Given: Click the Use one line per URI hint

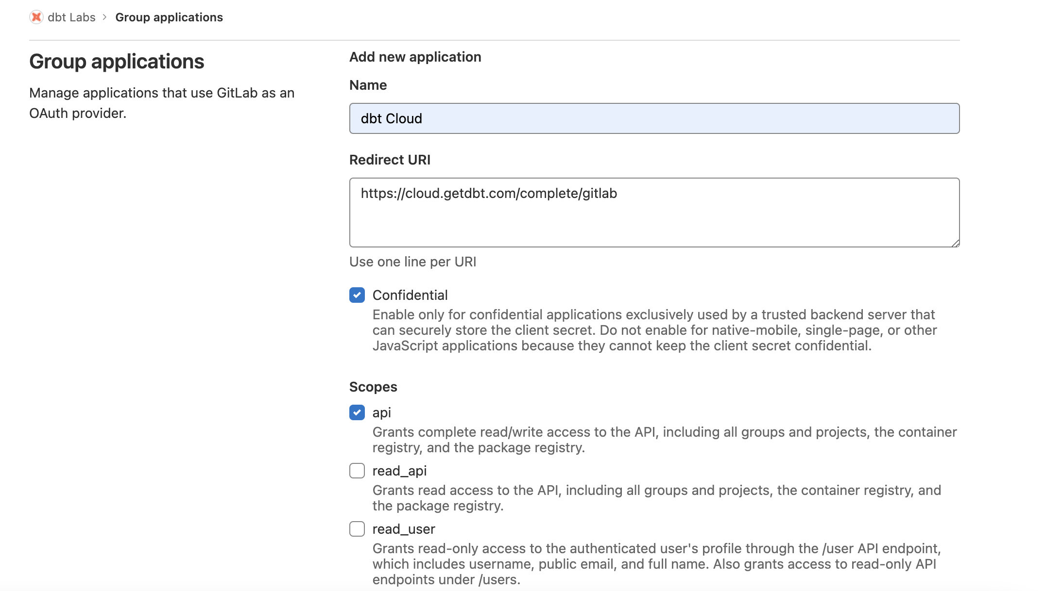Looking at the screenshot, I should 412,262.
